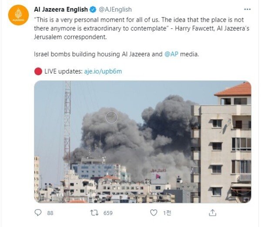Click the reply speech bubble icon
The image size is (261, 227).
pos(38,213)
